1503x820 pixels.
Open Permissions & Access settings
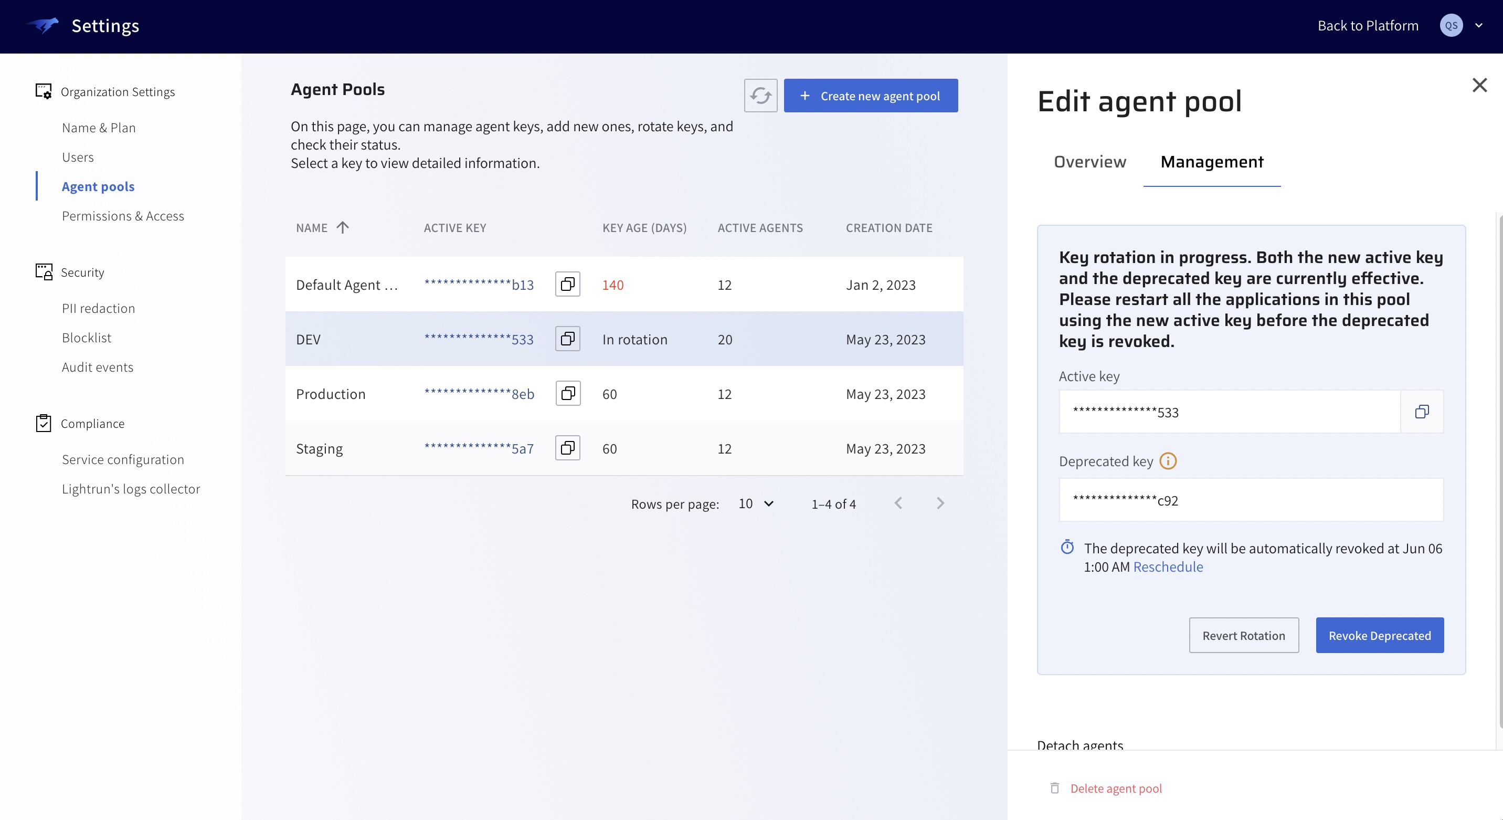pos(122,216)
